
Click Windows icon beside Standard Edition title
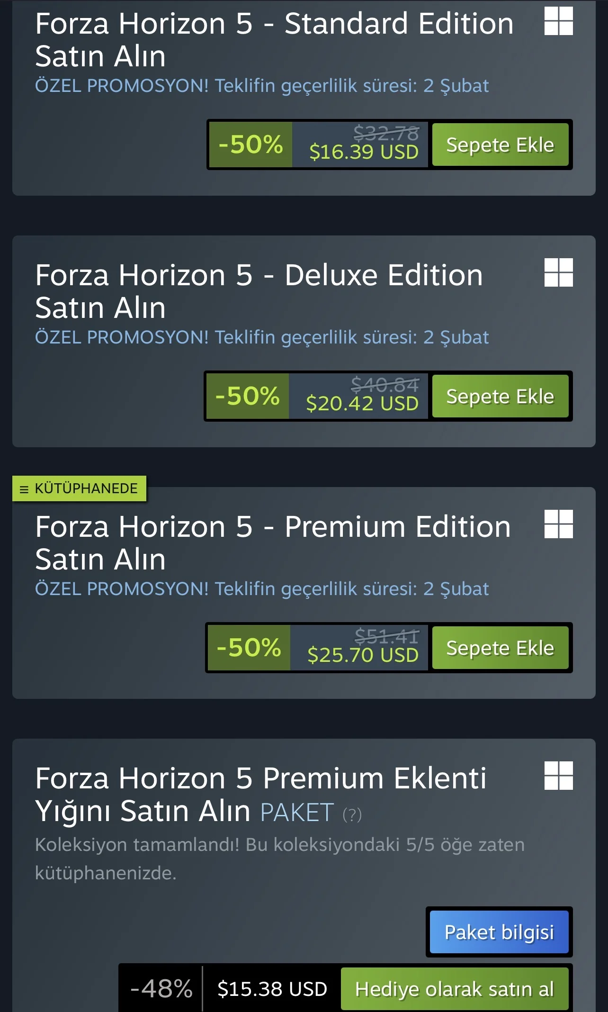click(558, 21)
